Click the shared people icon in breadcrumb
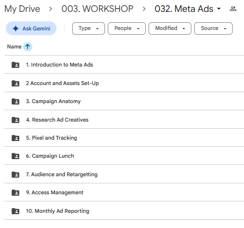 [233, 9]
